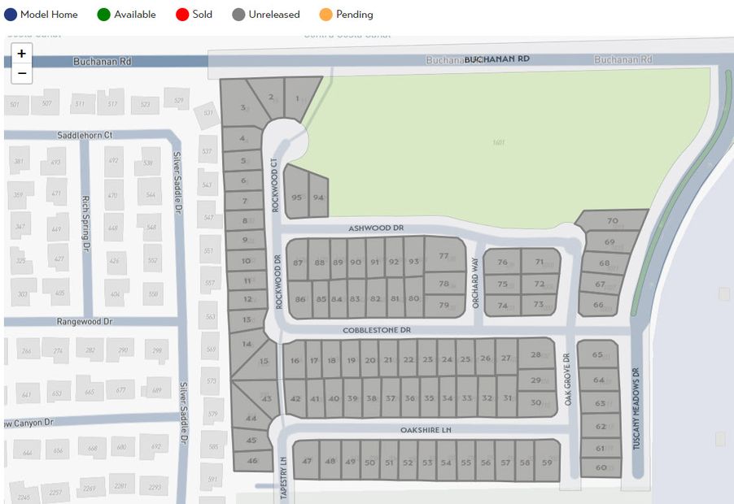This screenshot has height=504, width=734.
Task: Click the orange Pending legend dot
Action: point(326,15)
